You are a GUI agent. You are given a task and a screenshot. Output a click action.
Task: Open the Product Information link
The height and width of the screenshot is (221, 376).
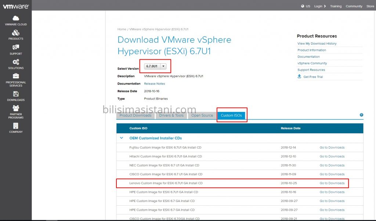(x=312, y=50)
